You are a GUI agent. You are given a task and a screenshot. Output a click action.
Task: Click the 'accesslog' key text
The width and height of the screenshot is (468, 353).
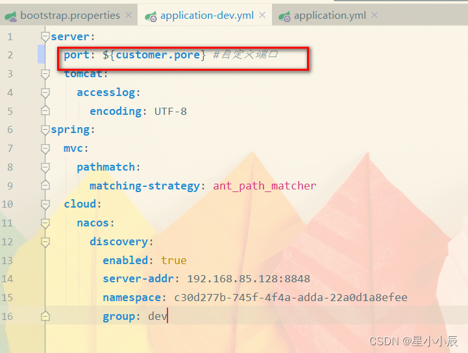point(106,93)
